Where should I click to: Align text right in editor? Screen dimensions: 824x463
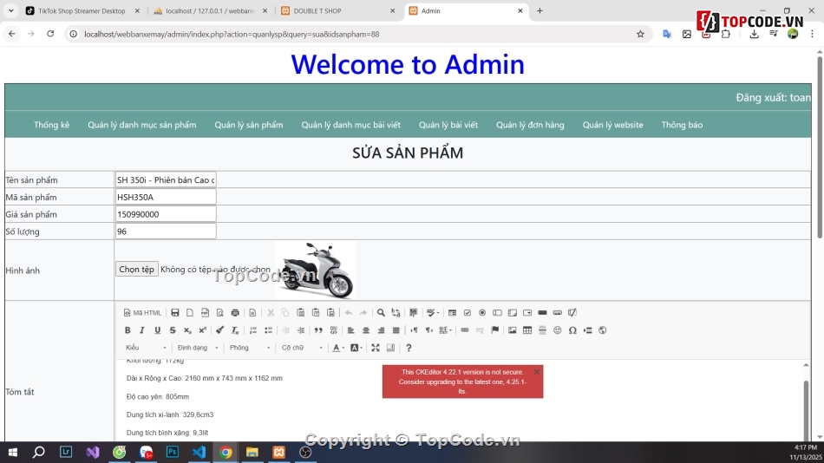(381, 330)
